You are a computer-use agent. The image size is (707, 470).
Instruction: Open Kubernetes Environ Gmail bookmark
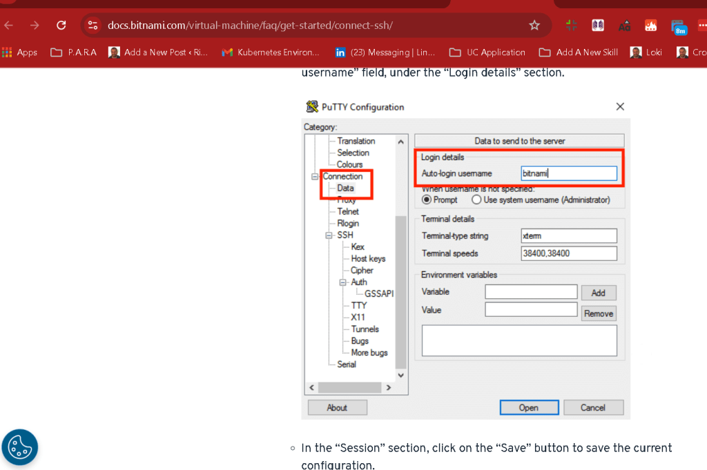coord(271,52)
